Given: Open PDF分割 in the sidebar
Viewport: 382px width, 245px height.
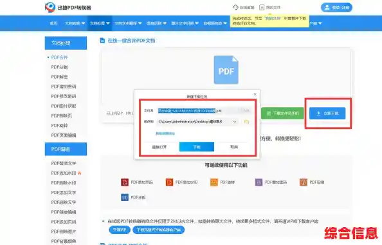Looking at the screenshot, I should pyautogui.click(x=59, y=67).
